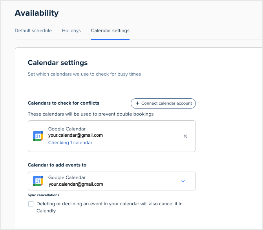Click the Google Calendar icon under conflicts
The height and width of the screenshot is (230, 263).
click(38, 136)
